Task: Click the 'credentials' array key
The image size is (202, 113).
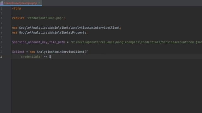Action: click(31, 56)
